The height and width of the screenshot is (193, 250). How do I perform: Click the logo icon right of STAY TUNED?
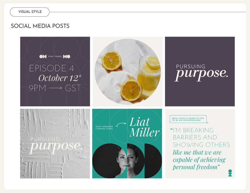tap(67, 57)
